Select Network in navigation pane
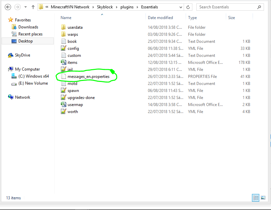 (x=23, y=97)
